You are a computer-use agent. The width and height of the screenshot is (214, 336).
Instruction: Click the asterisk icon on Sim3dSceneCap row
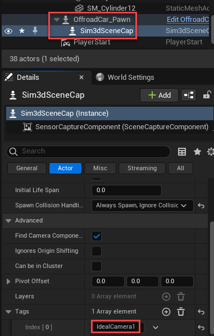[x=22, y=31]
